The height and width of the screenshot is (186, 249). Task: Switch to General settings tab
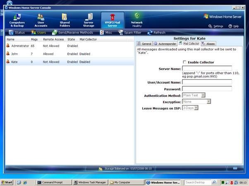tap(144, 44)
